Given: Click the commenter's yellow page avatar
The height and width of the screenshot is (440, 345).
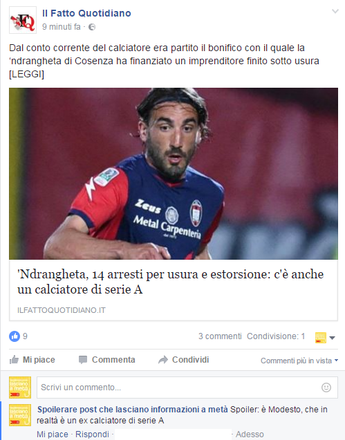Looking at the screenshot, I should (x=20, y=415).
